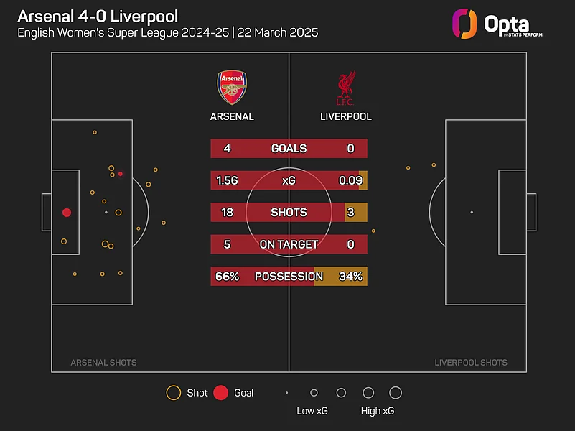575x431 pixels.
Task: Select the ON TARGET stat bar
Action: [289, 244]
